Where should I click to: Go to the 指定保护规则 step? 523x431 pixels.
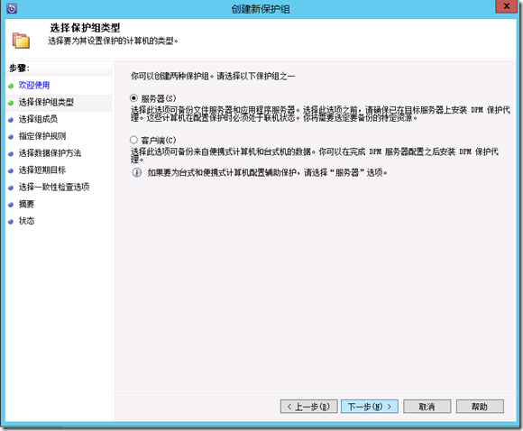[x=42, y=136]
